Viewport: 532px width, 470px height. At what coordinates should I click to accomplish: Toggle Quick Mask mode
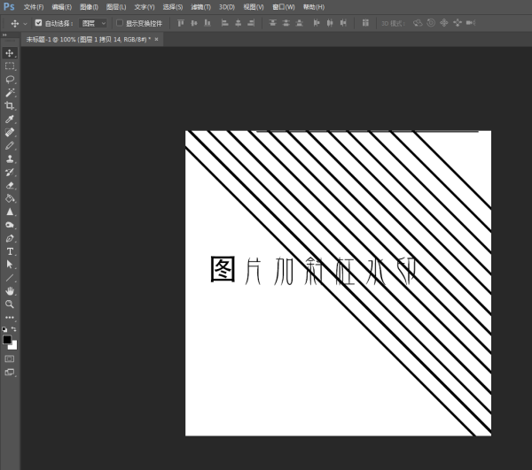[x=10, y=359]
